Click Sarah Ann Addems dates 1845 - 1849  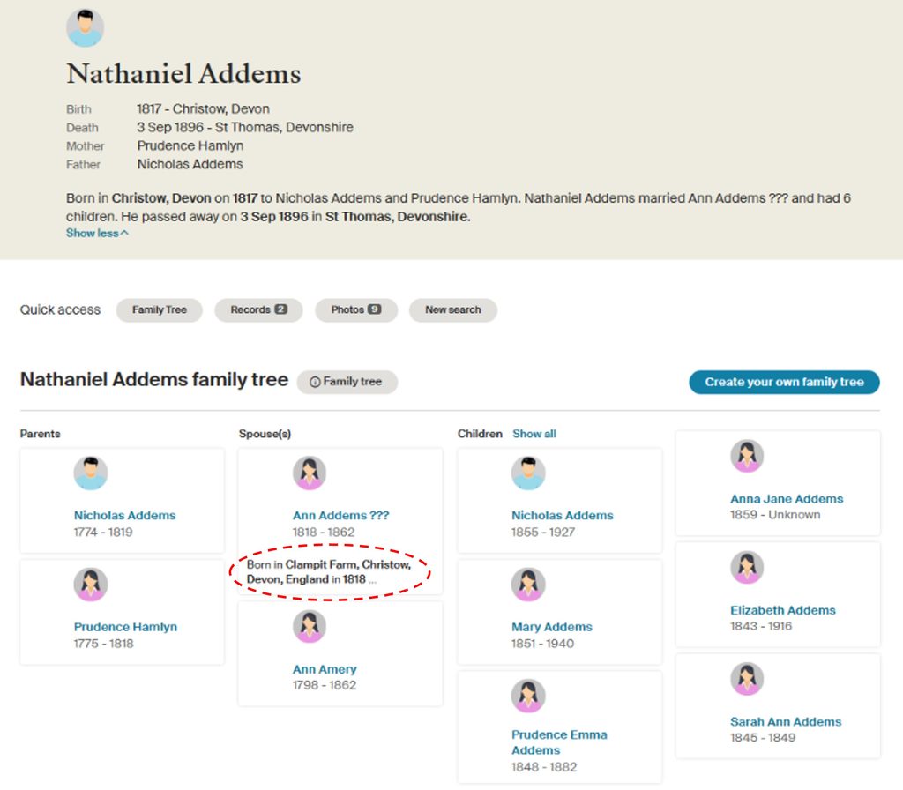[763, 738]
